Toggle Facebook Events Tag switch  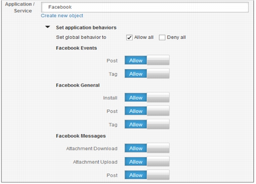tap(147, 74)
